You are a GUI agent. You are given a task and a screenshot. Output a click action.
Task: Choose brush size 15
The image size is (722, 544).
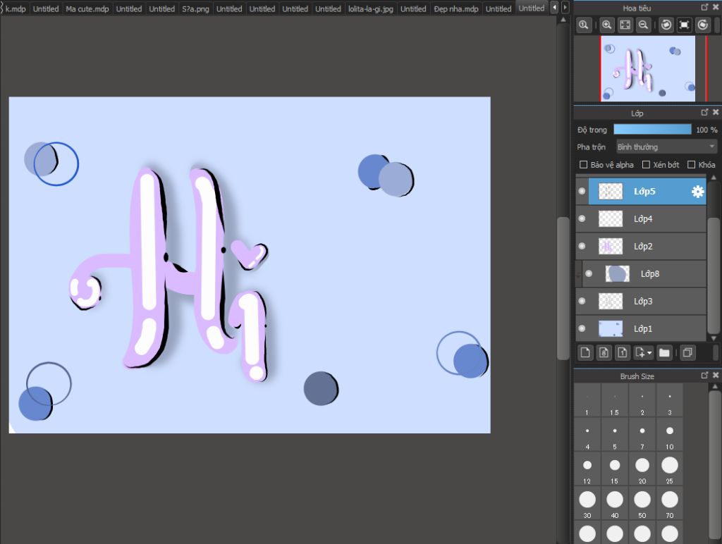tap(615, 469)
